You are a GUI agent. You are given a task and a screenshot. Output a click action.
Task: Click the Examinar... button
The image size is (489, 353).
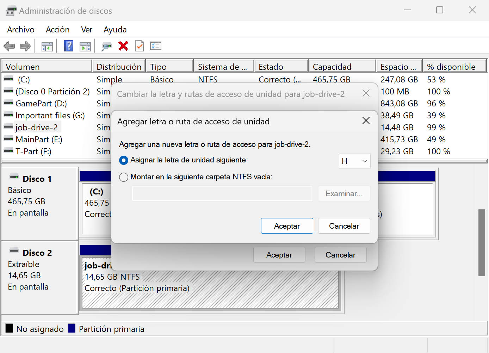coord(344,193)
